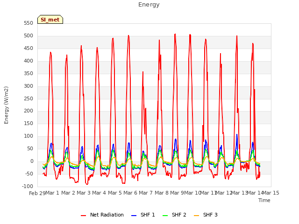Click the Energy chart title
Image resolution: width=299 pixels, height=224 pixels.
click(x=149, y=5)
